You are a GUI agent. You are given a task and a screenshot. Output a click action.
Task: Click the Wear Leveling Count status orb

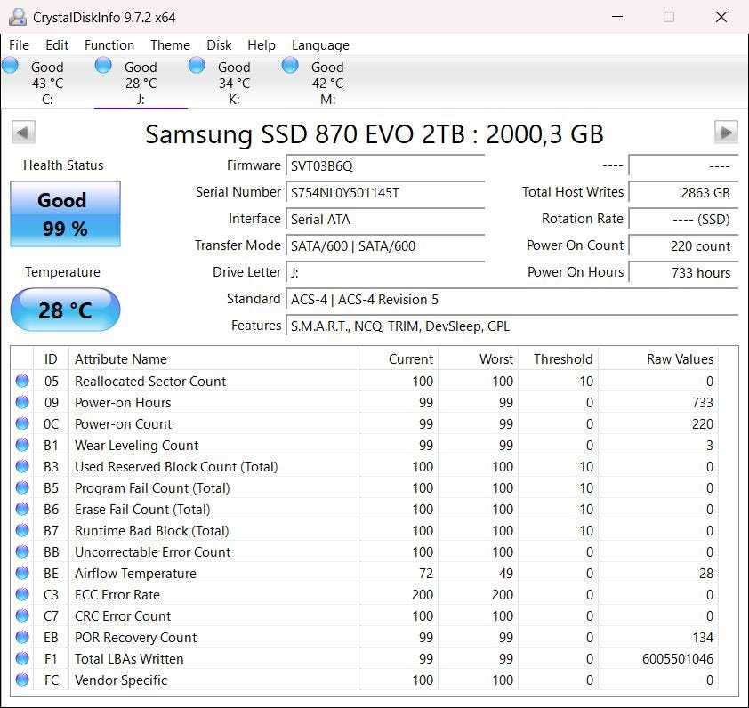click(x=22, y=446)
